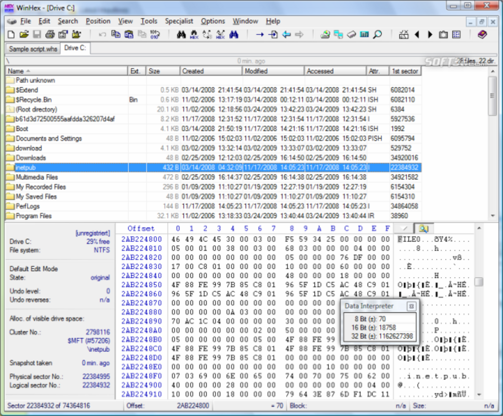Copy selection with the copy icon
The width and height of the screenshot is (503, 416).
(x=115, y=34)
